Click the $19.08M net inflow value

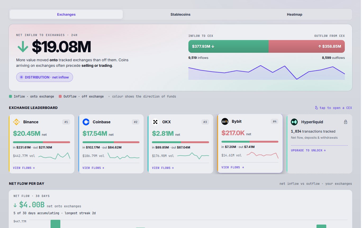pyautogui.click(x=61, y=47)
